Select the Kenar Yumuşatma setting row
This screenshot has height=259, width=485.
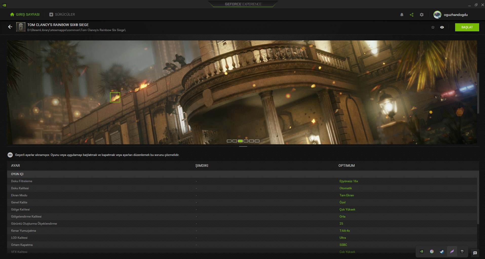(242, 231)
